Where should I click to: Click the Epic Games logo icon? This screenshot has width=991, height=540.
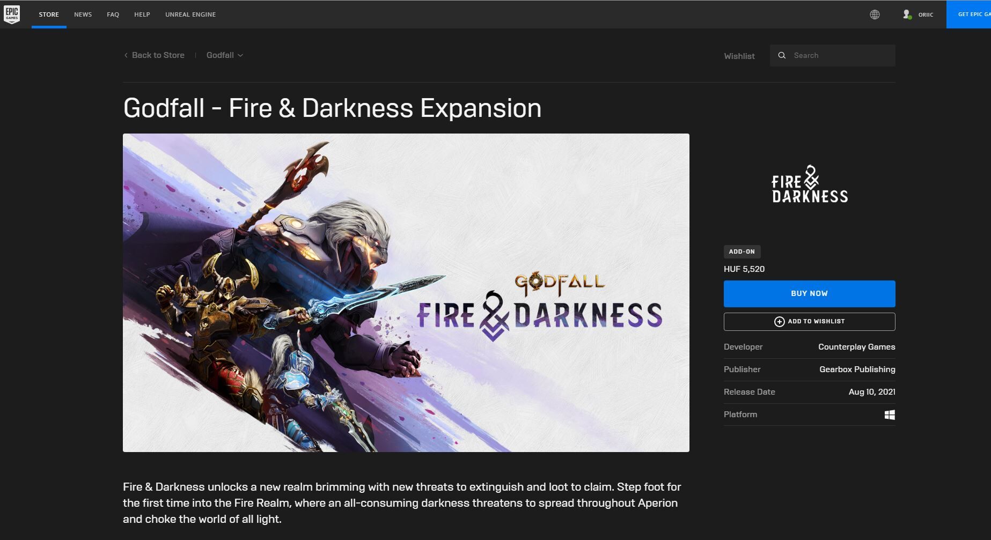pos(12,14)
